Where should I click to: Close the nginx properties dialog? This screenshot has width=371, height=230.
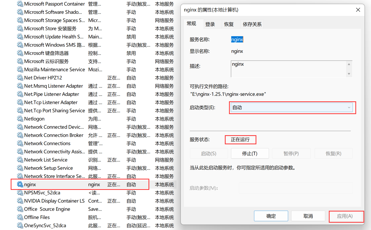pyautogui.click(x=358, y=10)
